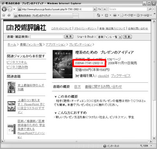Open アプリケーション breadcrumb link
This screenshot has width=157, height=149.
[55, 45]
